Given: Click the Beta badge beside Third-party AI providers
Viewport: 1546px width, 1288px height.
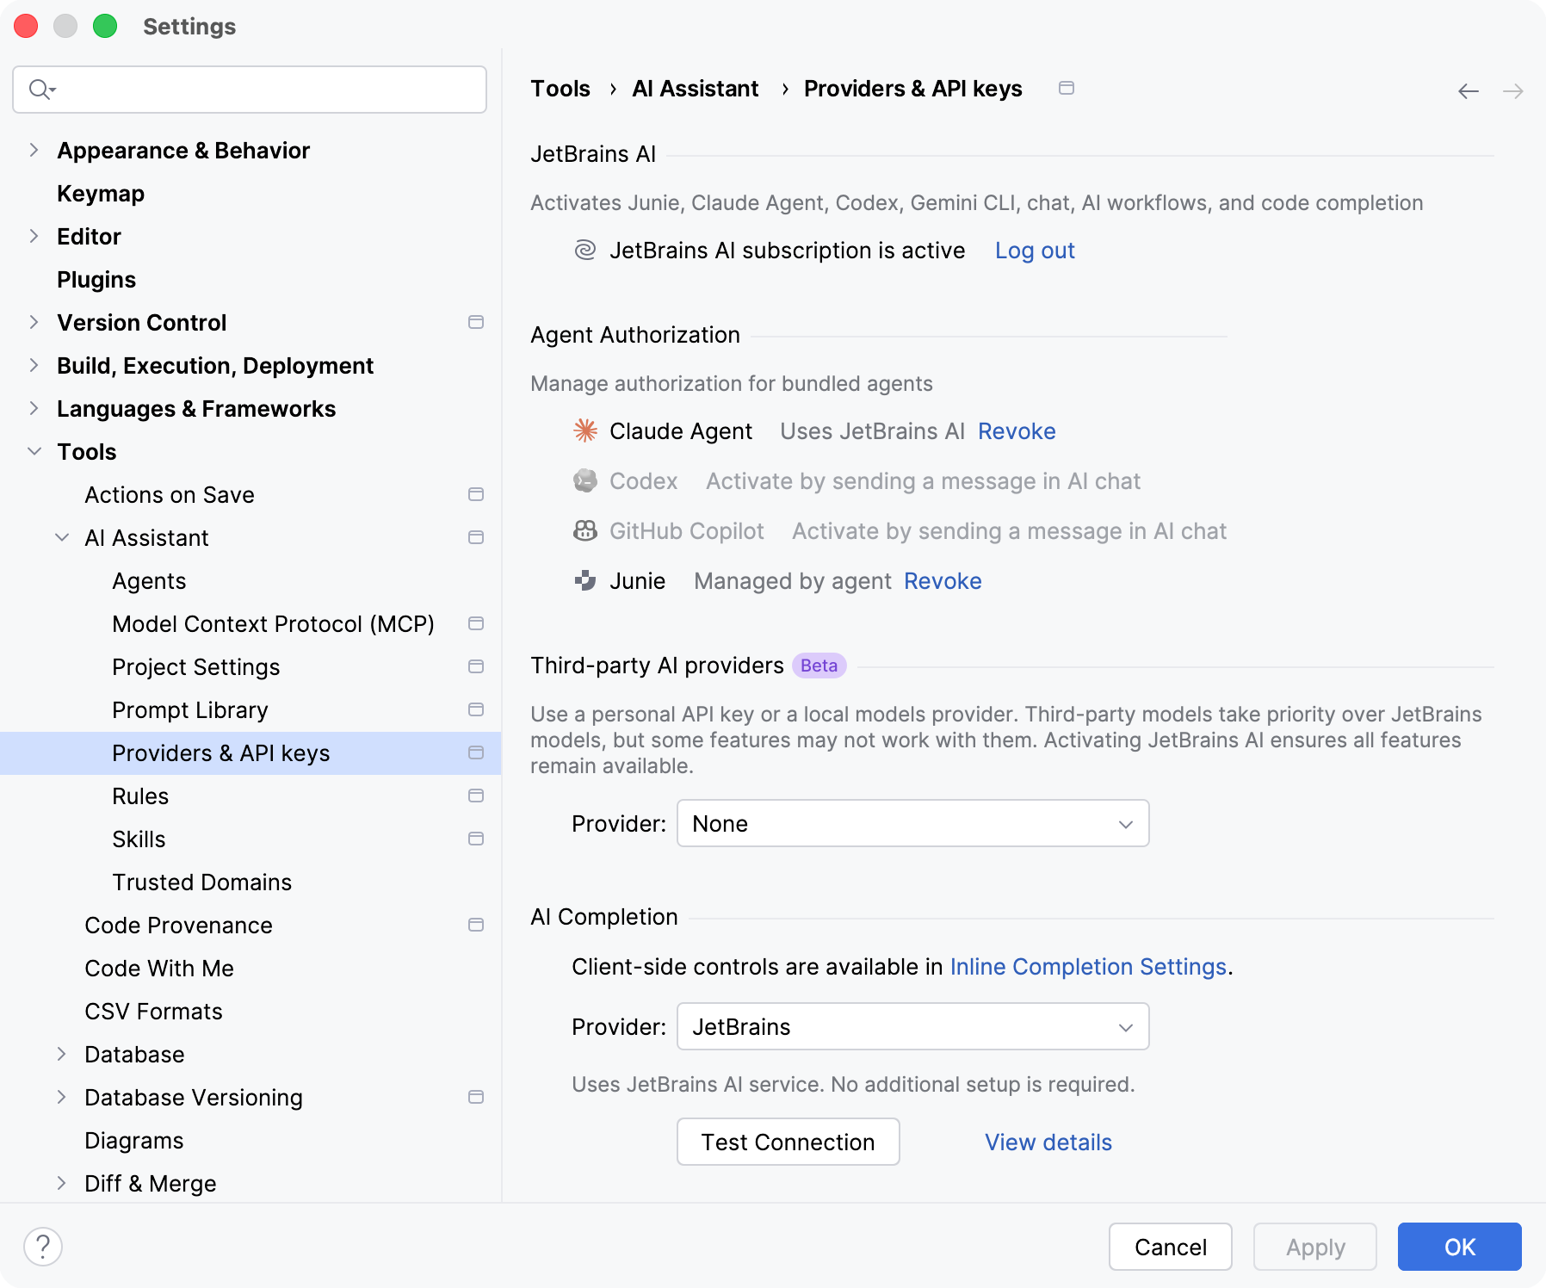Looking at the screenshot, I should (x=819, y=665).
